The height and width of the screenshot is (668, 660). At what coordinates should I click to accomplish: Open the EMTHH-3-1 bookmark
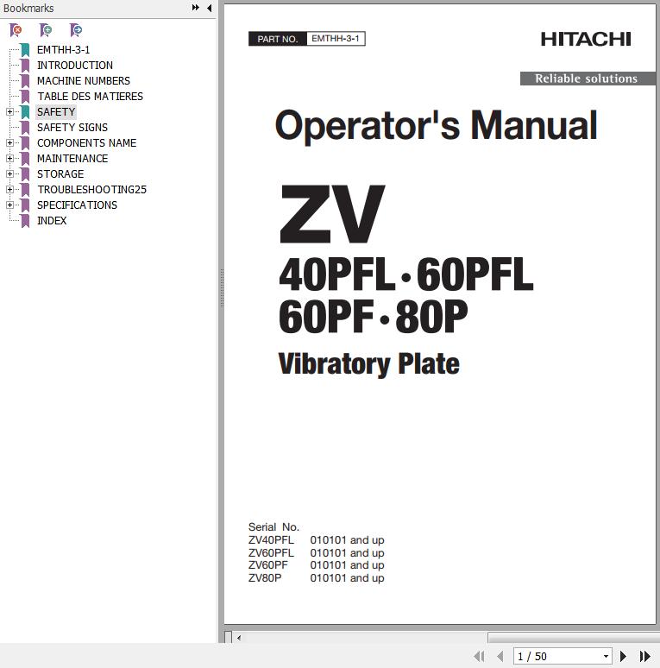64,50
